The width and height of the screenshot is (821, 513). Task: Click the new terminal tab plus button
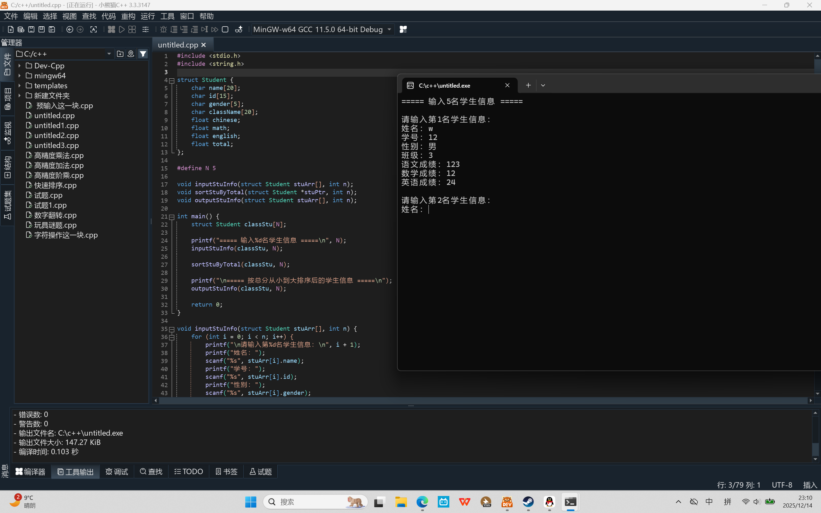click(x=528, y=85)
